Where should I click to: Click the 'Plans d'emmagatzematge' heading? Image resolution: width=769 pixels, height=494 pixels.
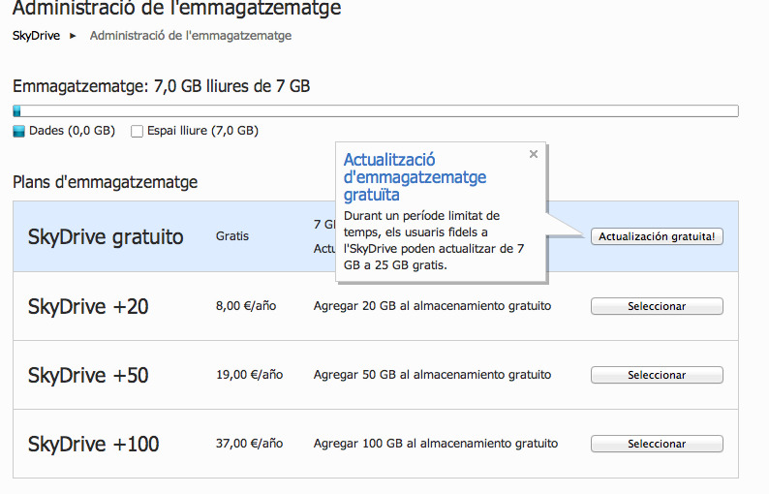105,182
